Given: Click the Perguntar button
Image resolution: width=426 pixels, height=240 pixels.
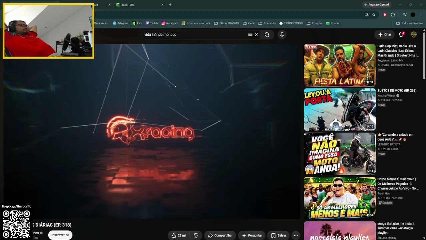Looking at the screenshot, I should [252, 235].
